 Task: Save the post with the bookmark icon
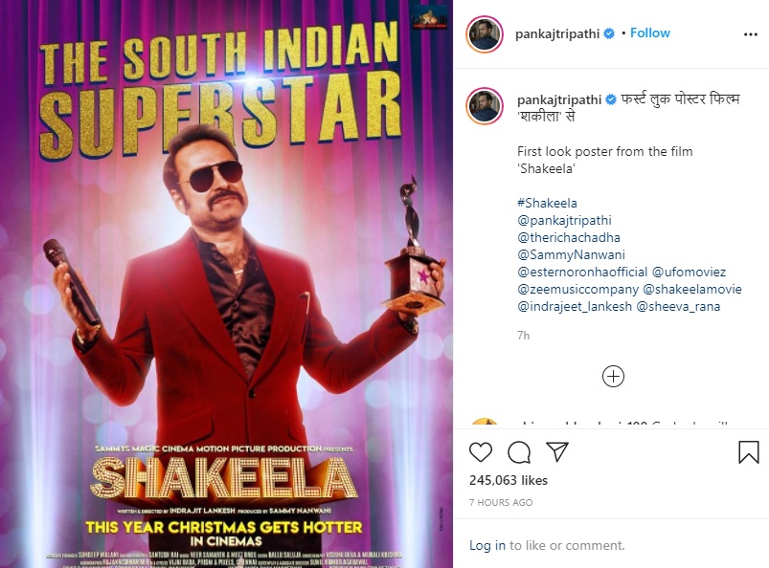(748, 452)
